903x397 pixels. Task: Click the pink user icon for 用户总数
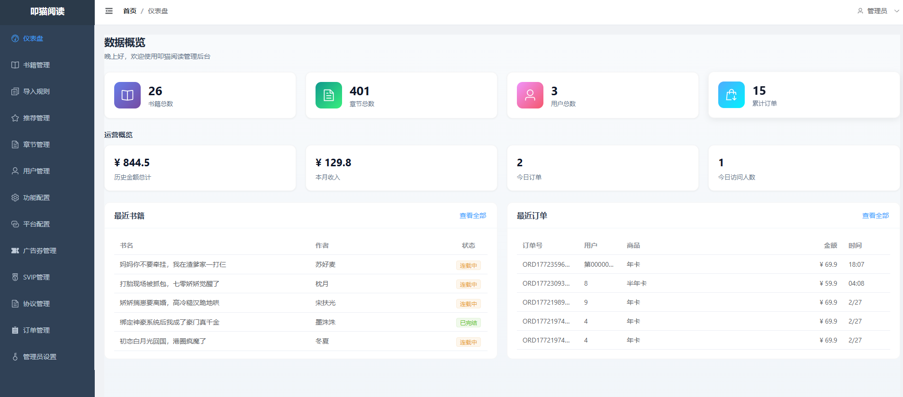[x=530, y=95]
